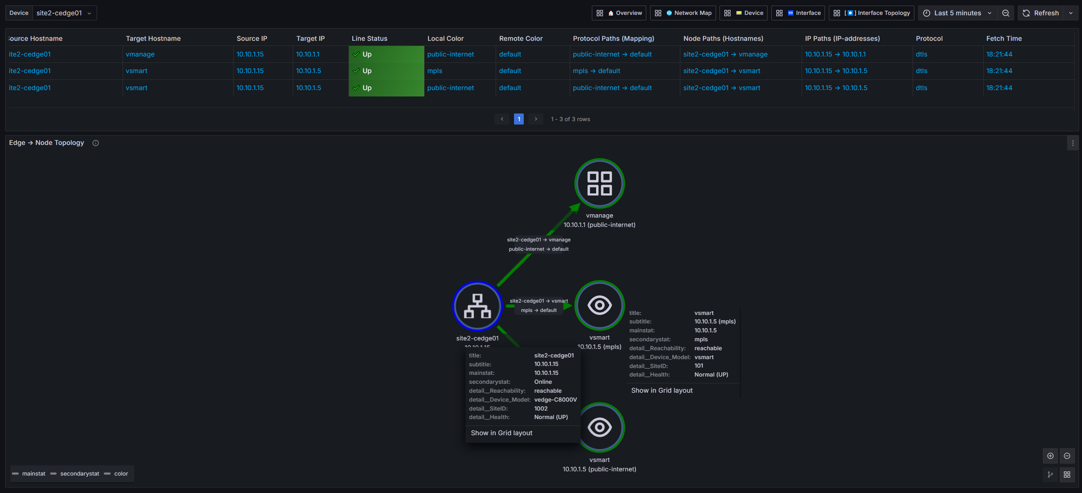
Task: Choose Show in Grid layout for vsmart tooltip
Action: click(x=662, y=391)
